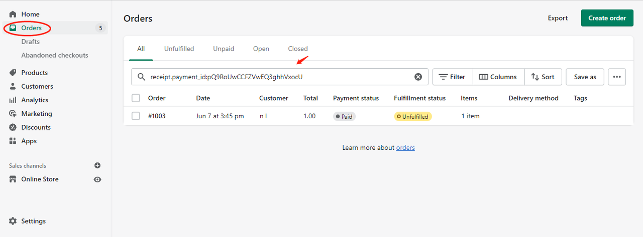Tick the checkbox for order #1003
The height and width of the screenshot is (237, 643).
(x=136, y=116)
